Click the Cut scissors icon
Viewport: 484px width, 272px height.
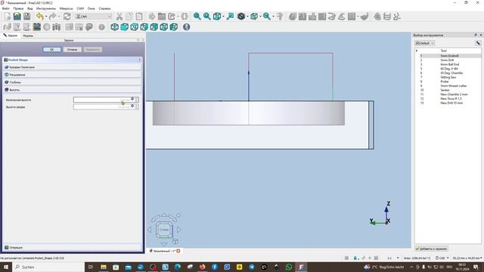pyautogui.click(x=119, y=17)
